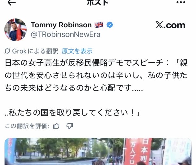Open Tommy Robinson's profile avatar
The height and width of the screenshot is (165, 196).
[x=15, y=30]
